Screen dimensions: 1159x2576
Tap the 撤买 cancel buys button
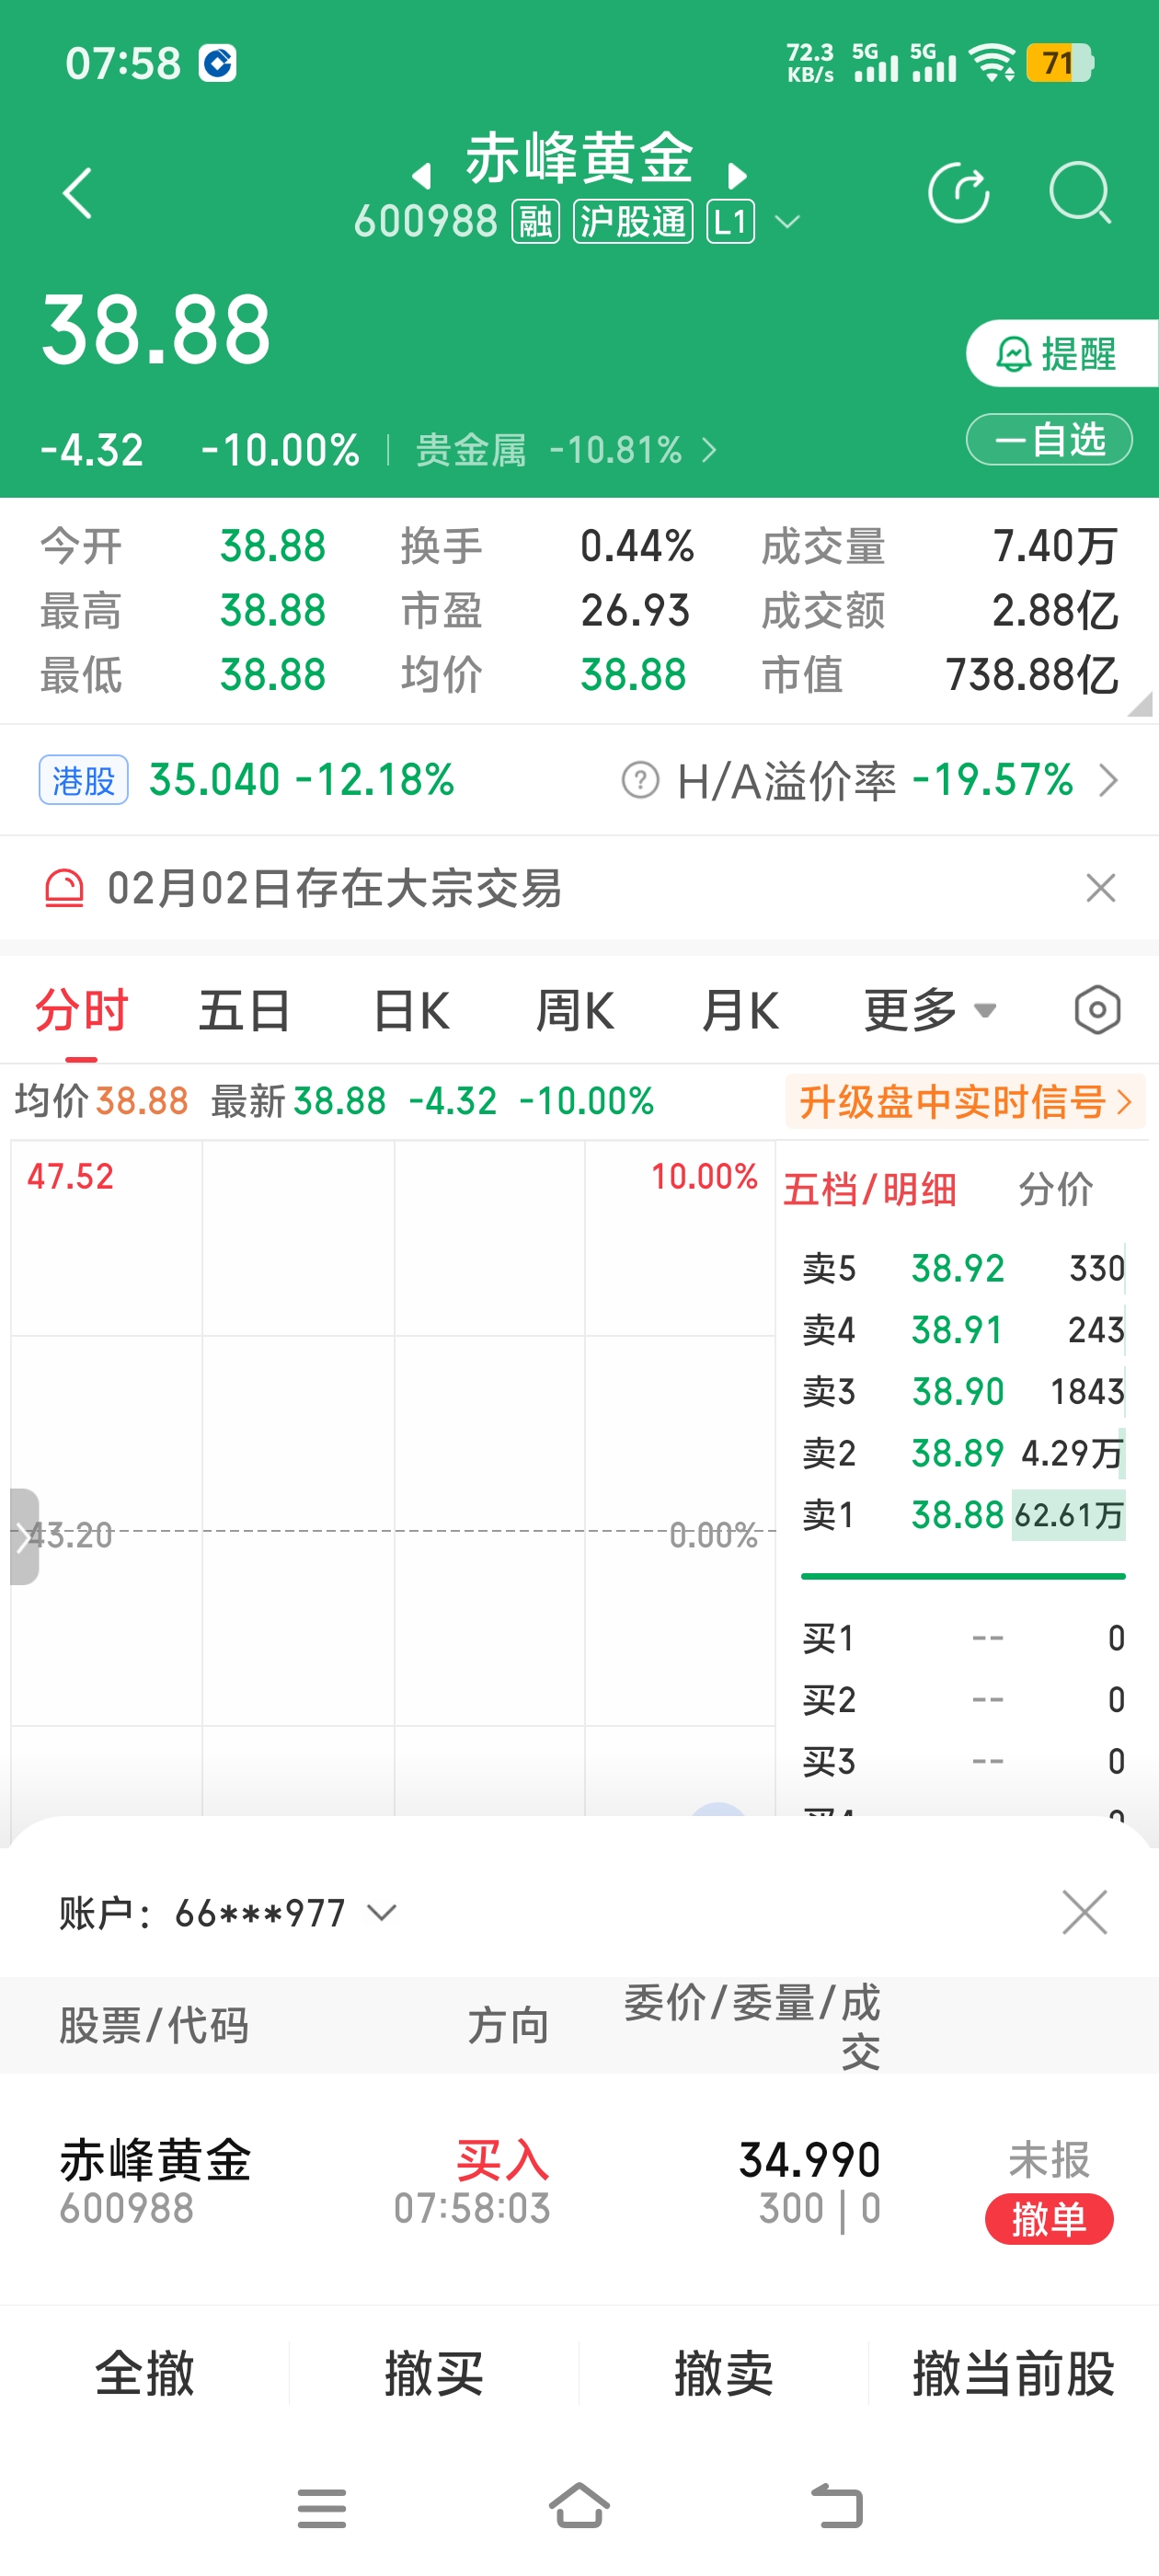[x=434, y=2373]
